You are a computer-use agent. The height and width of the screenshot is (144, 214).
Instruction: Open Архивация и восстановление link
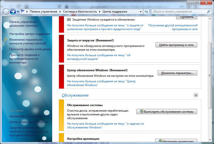pos(30,116)
